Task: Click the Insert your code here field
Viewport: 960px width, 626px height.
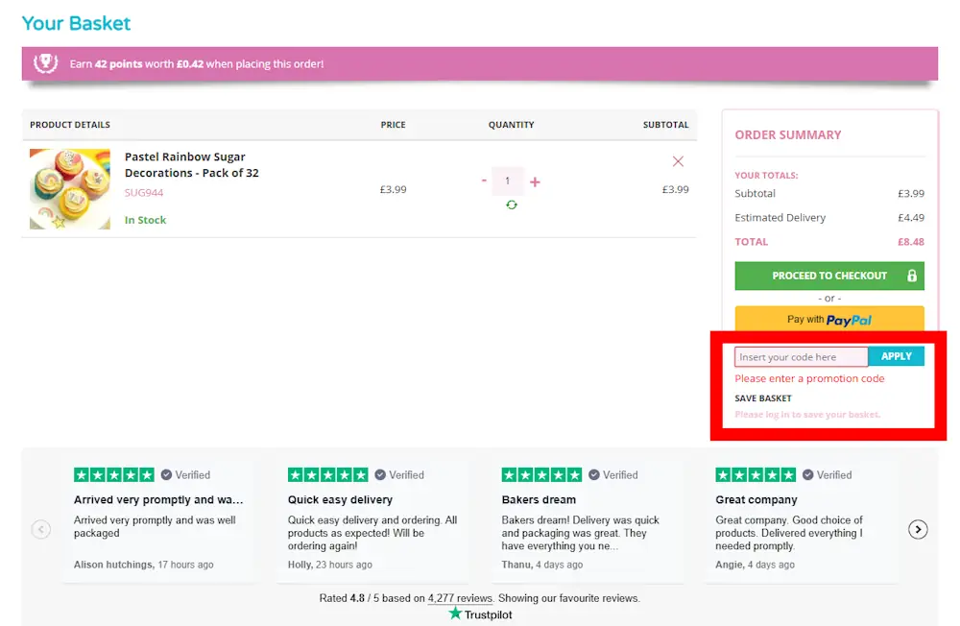Action: pos(800,355)
